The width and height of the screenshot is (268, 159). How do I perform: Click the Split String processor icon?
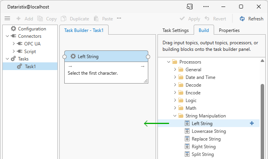point(187,154)
